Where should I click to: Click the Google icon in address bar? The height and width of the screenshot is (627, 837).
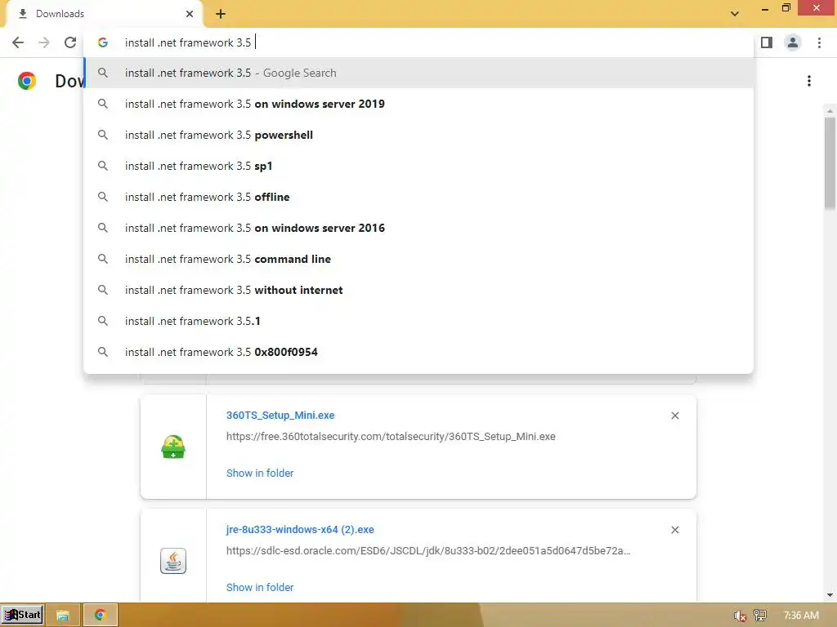point(102,42)
